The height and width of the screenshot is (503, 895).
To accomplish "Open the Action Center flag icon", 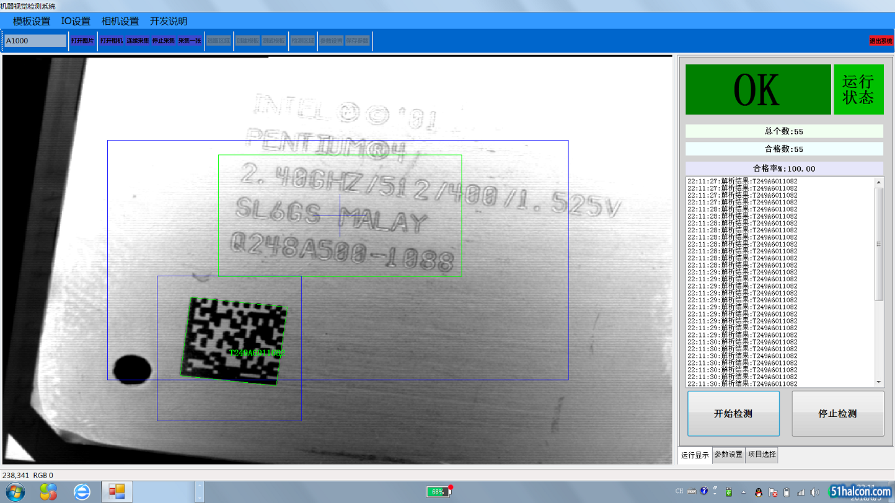I will pos(773,492).
